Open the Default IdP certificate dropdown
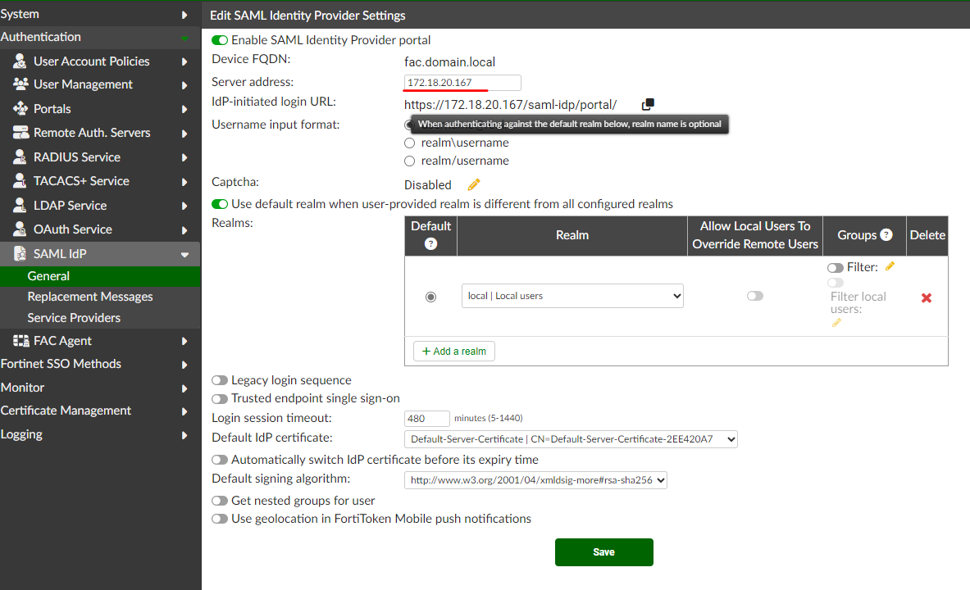 coord(570,438)
